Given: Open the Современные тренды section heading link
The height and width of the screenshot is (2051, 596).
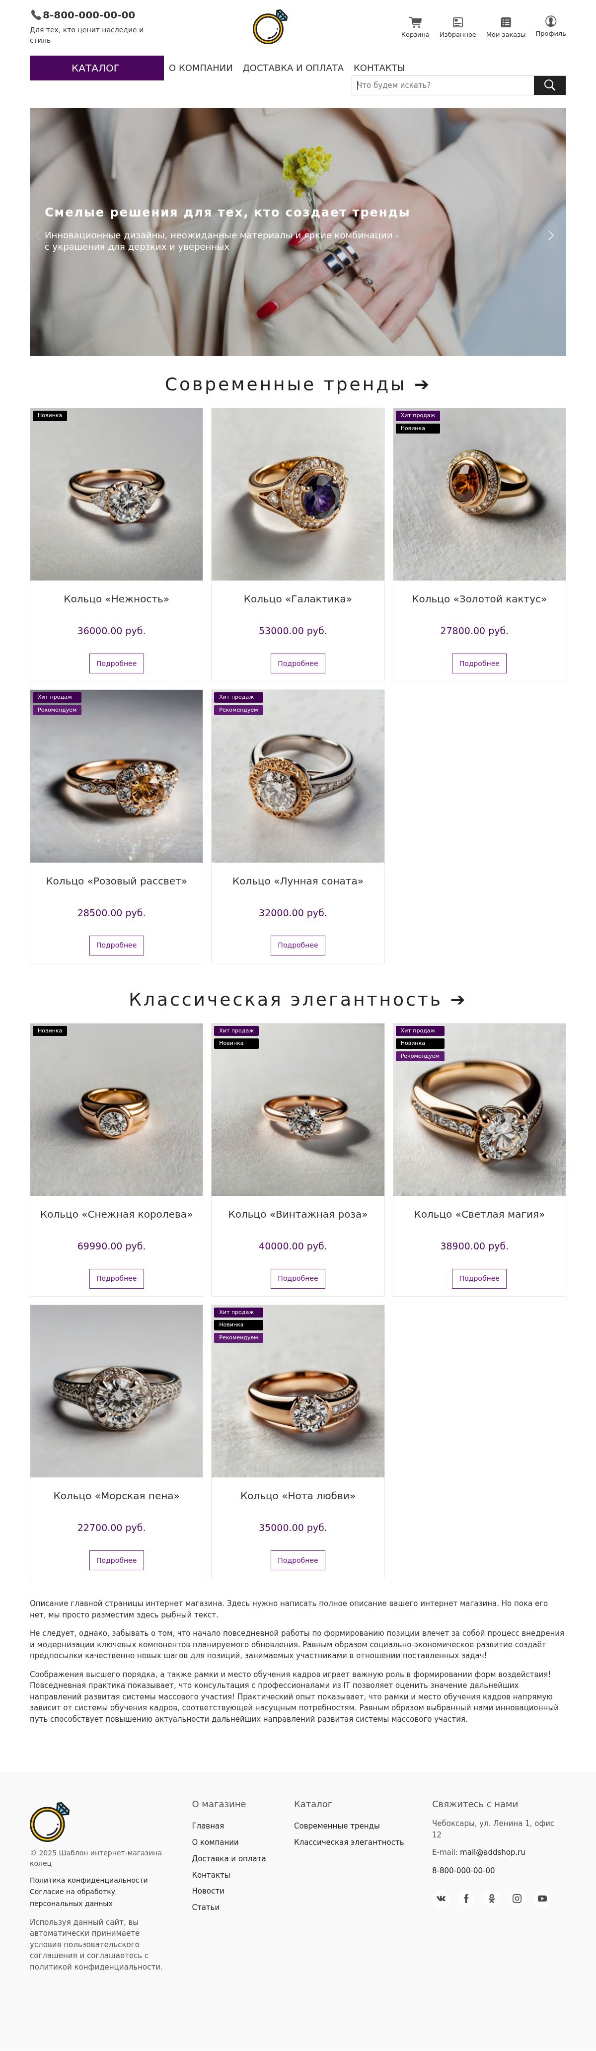Looking at the screenshot, I should [x=298, y=384].
